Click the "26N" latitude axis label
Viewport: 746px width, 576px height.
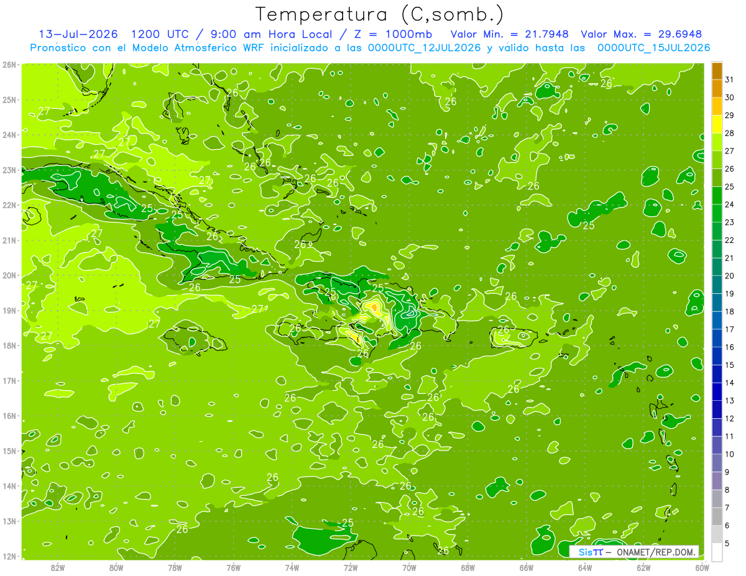click(9, 65)
